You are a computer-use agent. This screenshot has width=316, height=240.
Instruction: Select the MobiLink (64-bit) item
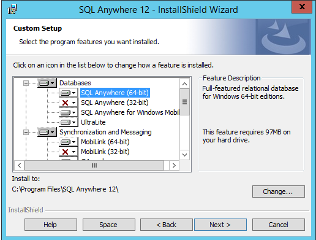(105, 142)
